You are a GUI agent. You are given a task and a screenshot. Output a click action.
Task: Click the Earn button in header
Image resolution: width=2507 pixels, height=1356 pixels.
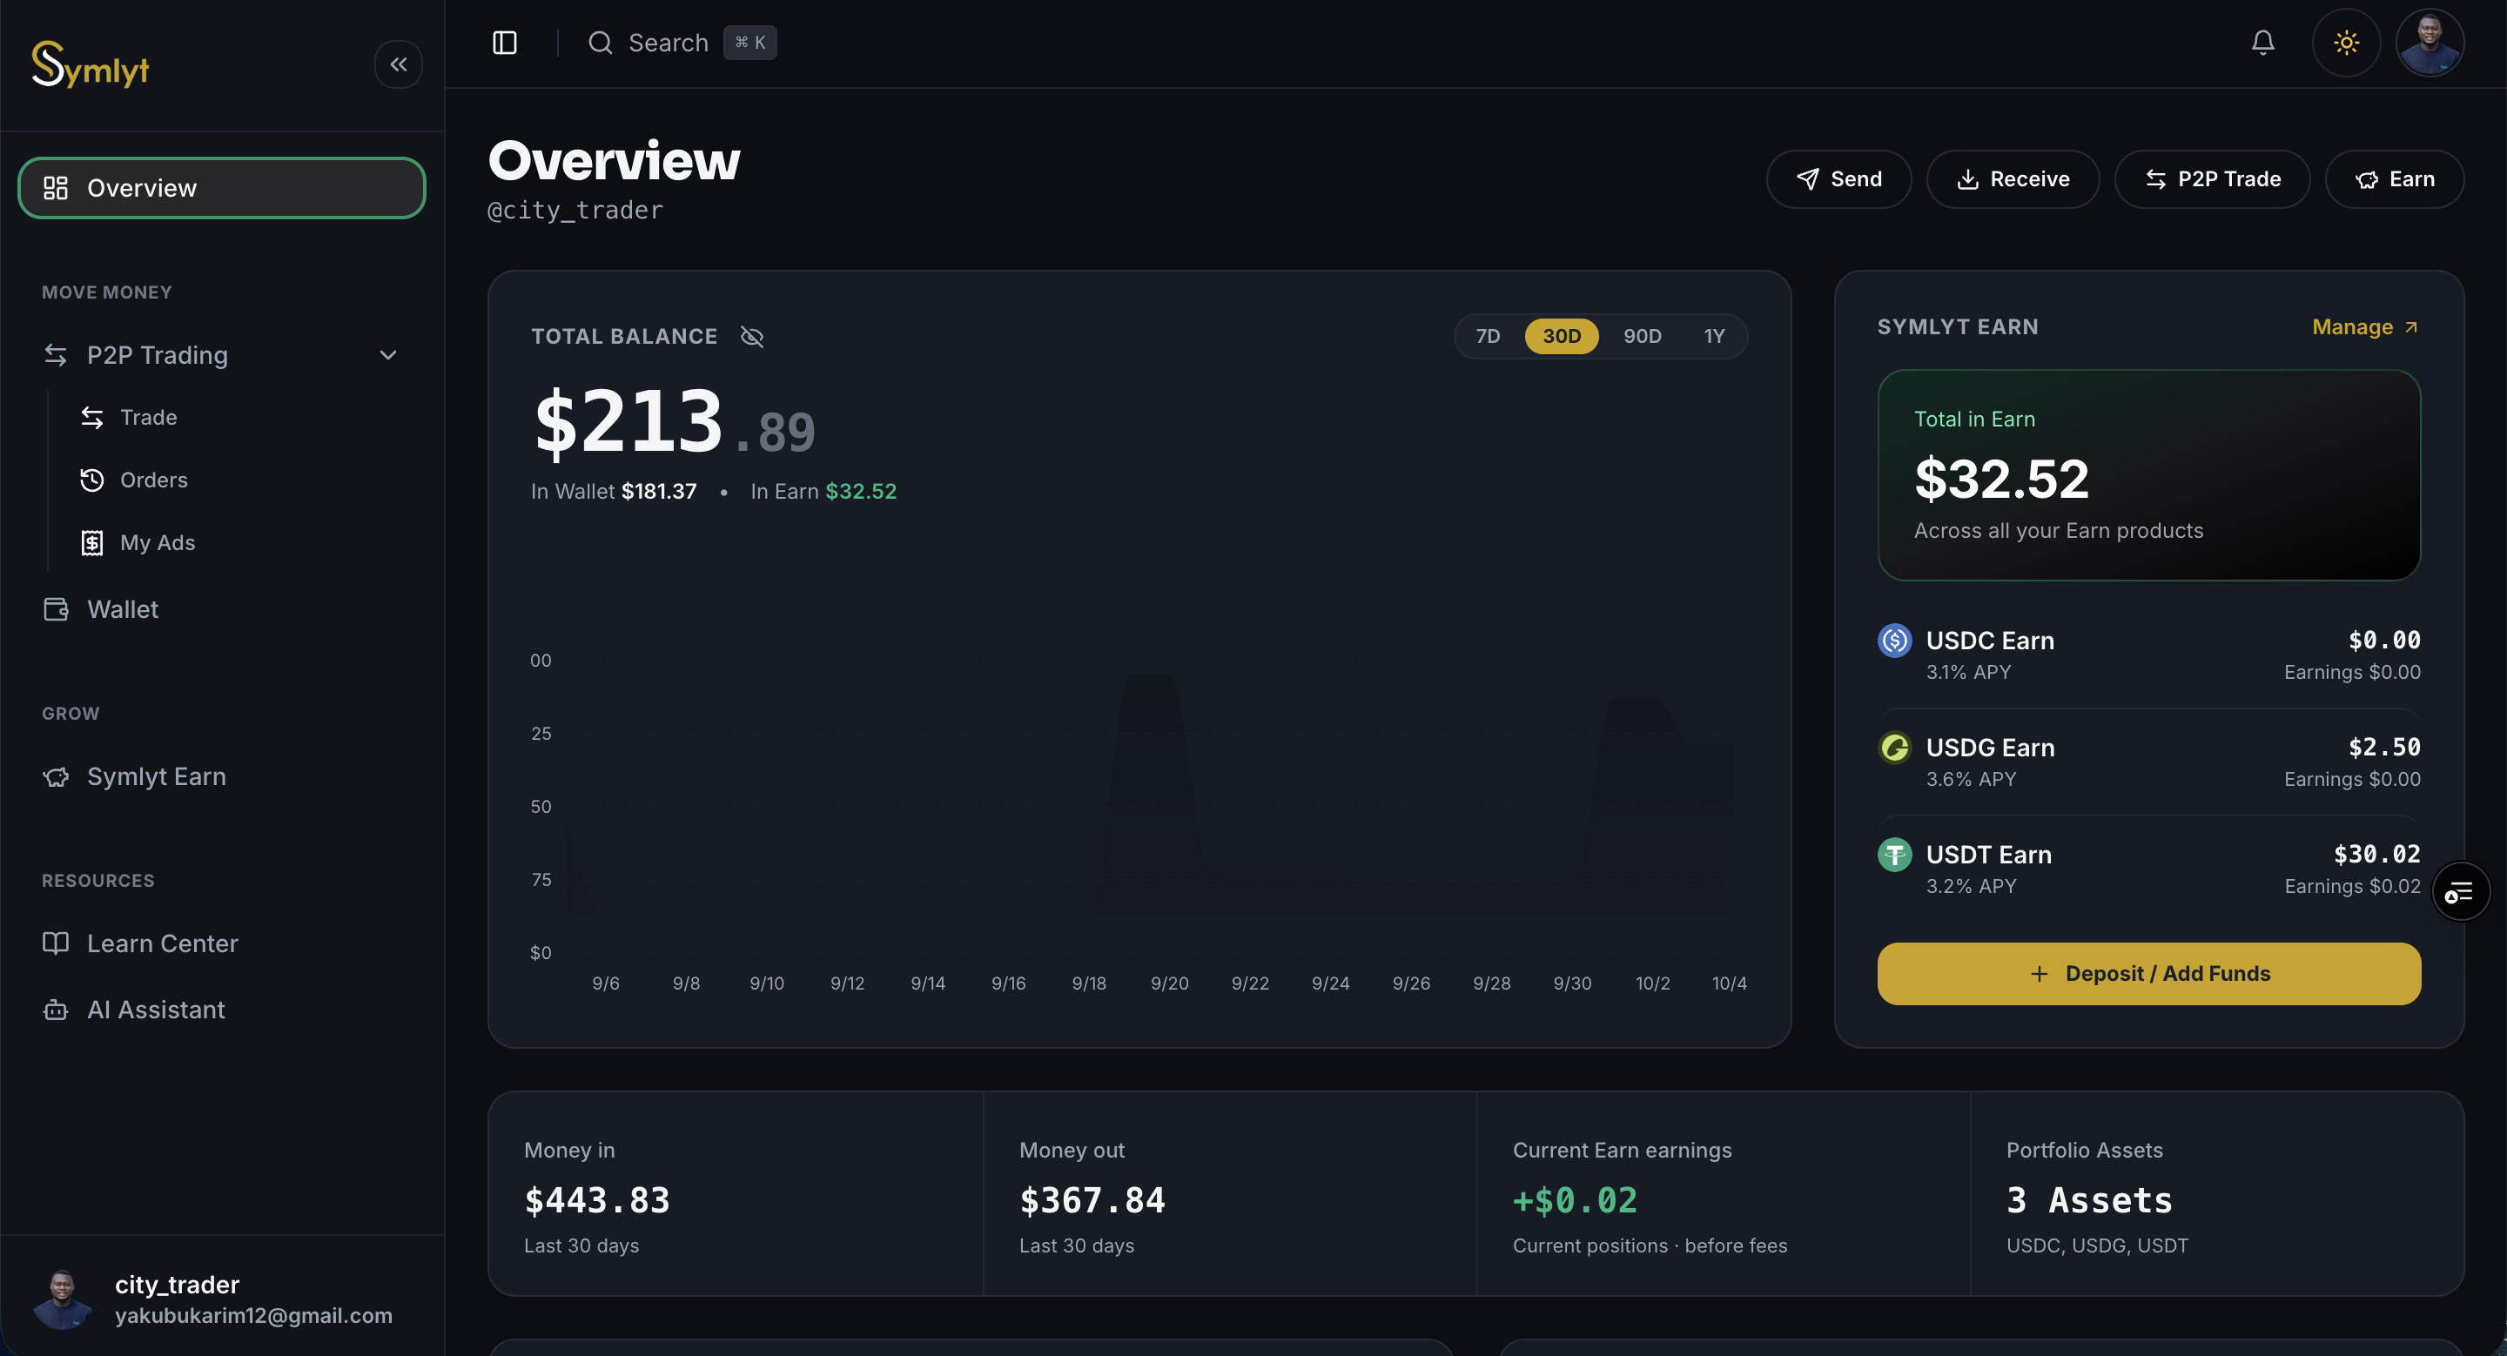click(2394, 179)
